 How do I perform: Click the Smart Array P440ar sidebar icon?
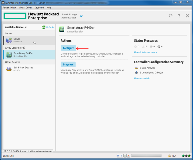[x=9, y=55]
